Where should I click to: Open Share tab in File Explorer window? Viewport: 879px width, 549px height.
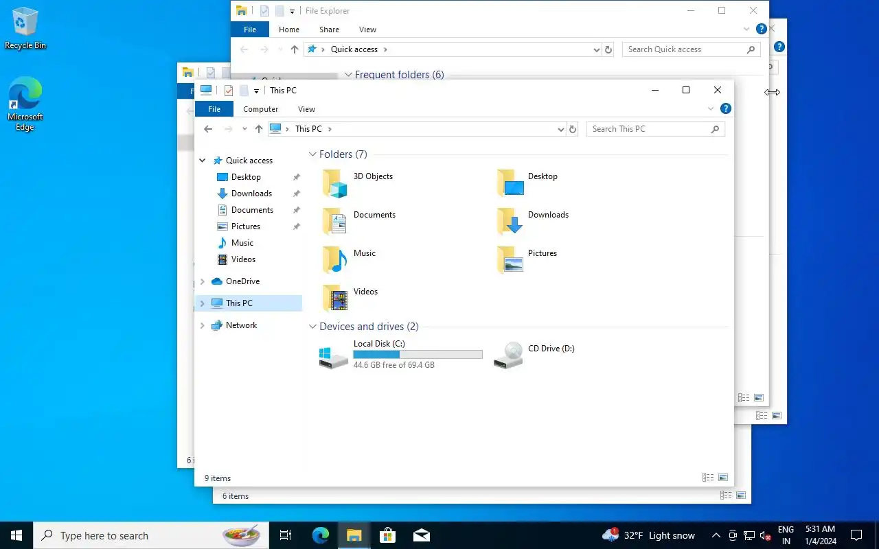tap(329, 30)
